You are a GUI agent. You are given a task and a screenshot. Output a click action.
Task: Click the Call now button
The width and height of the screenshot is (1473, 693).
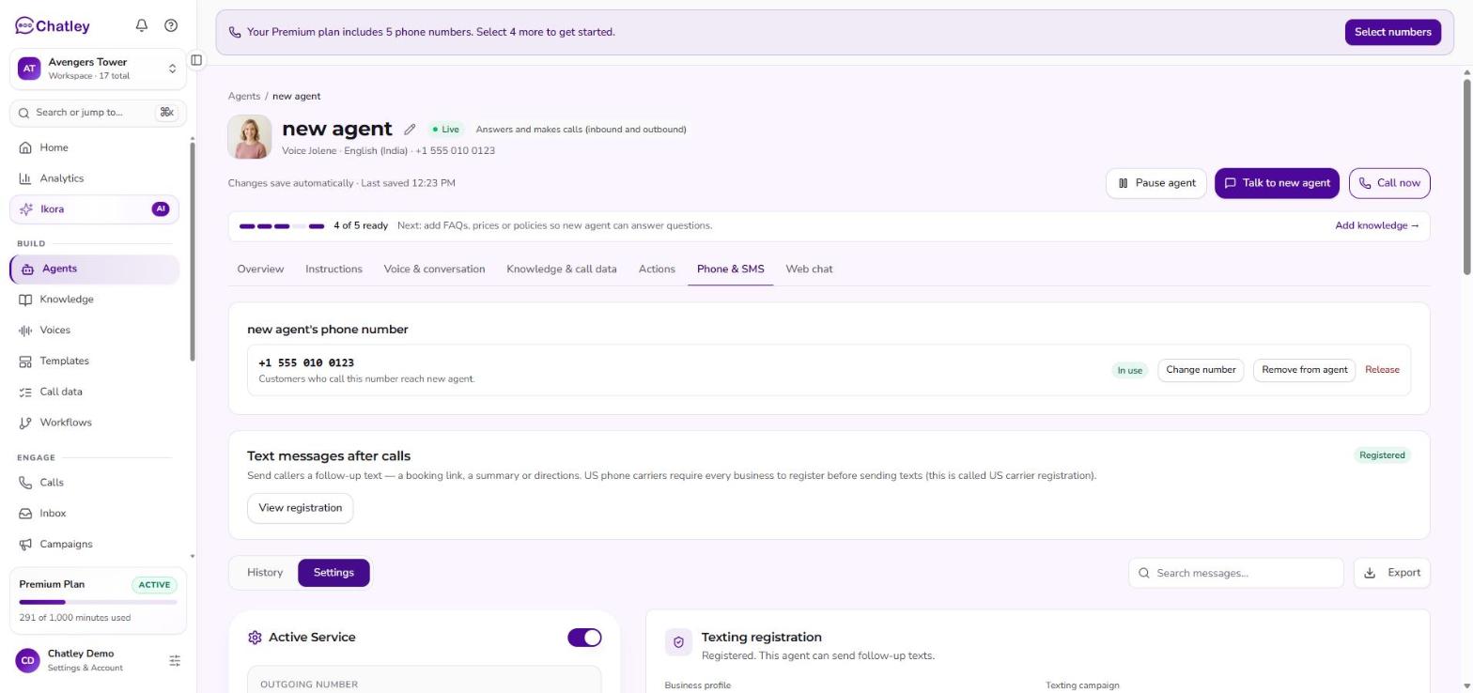point(1389,183)
